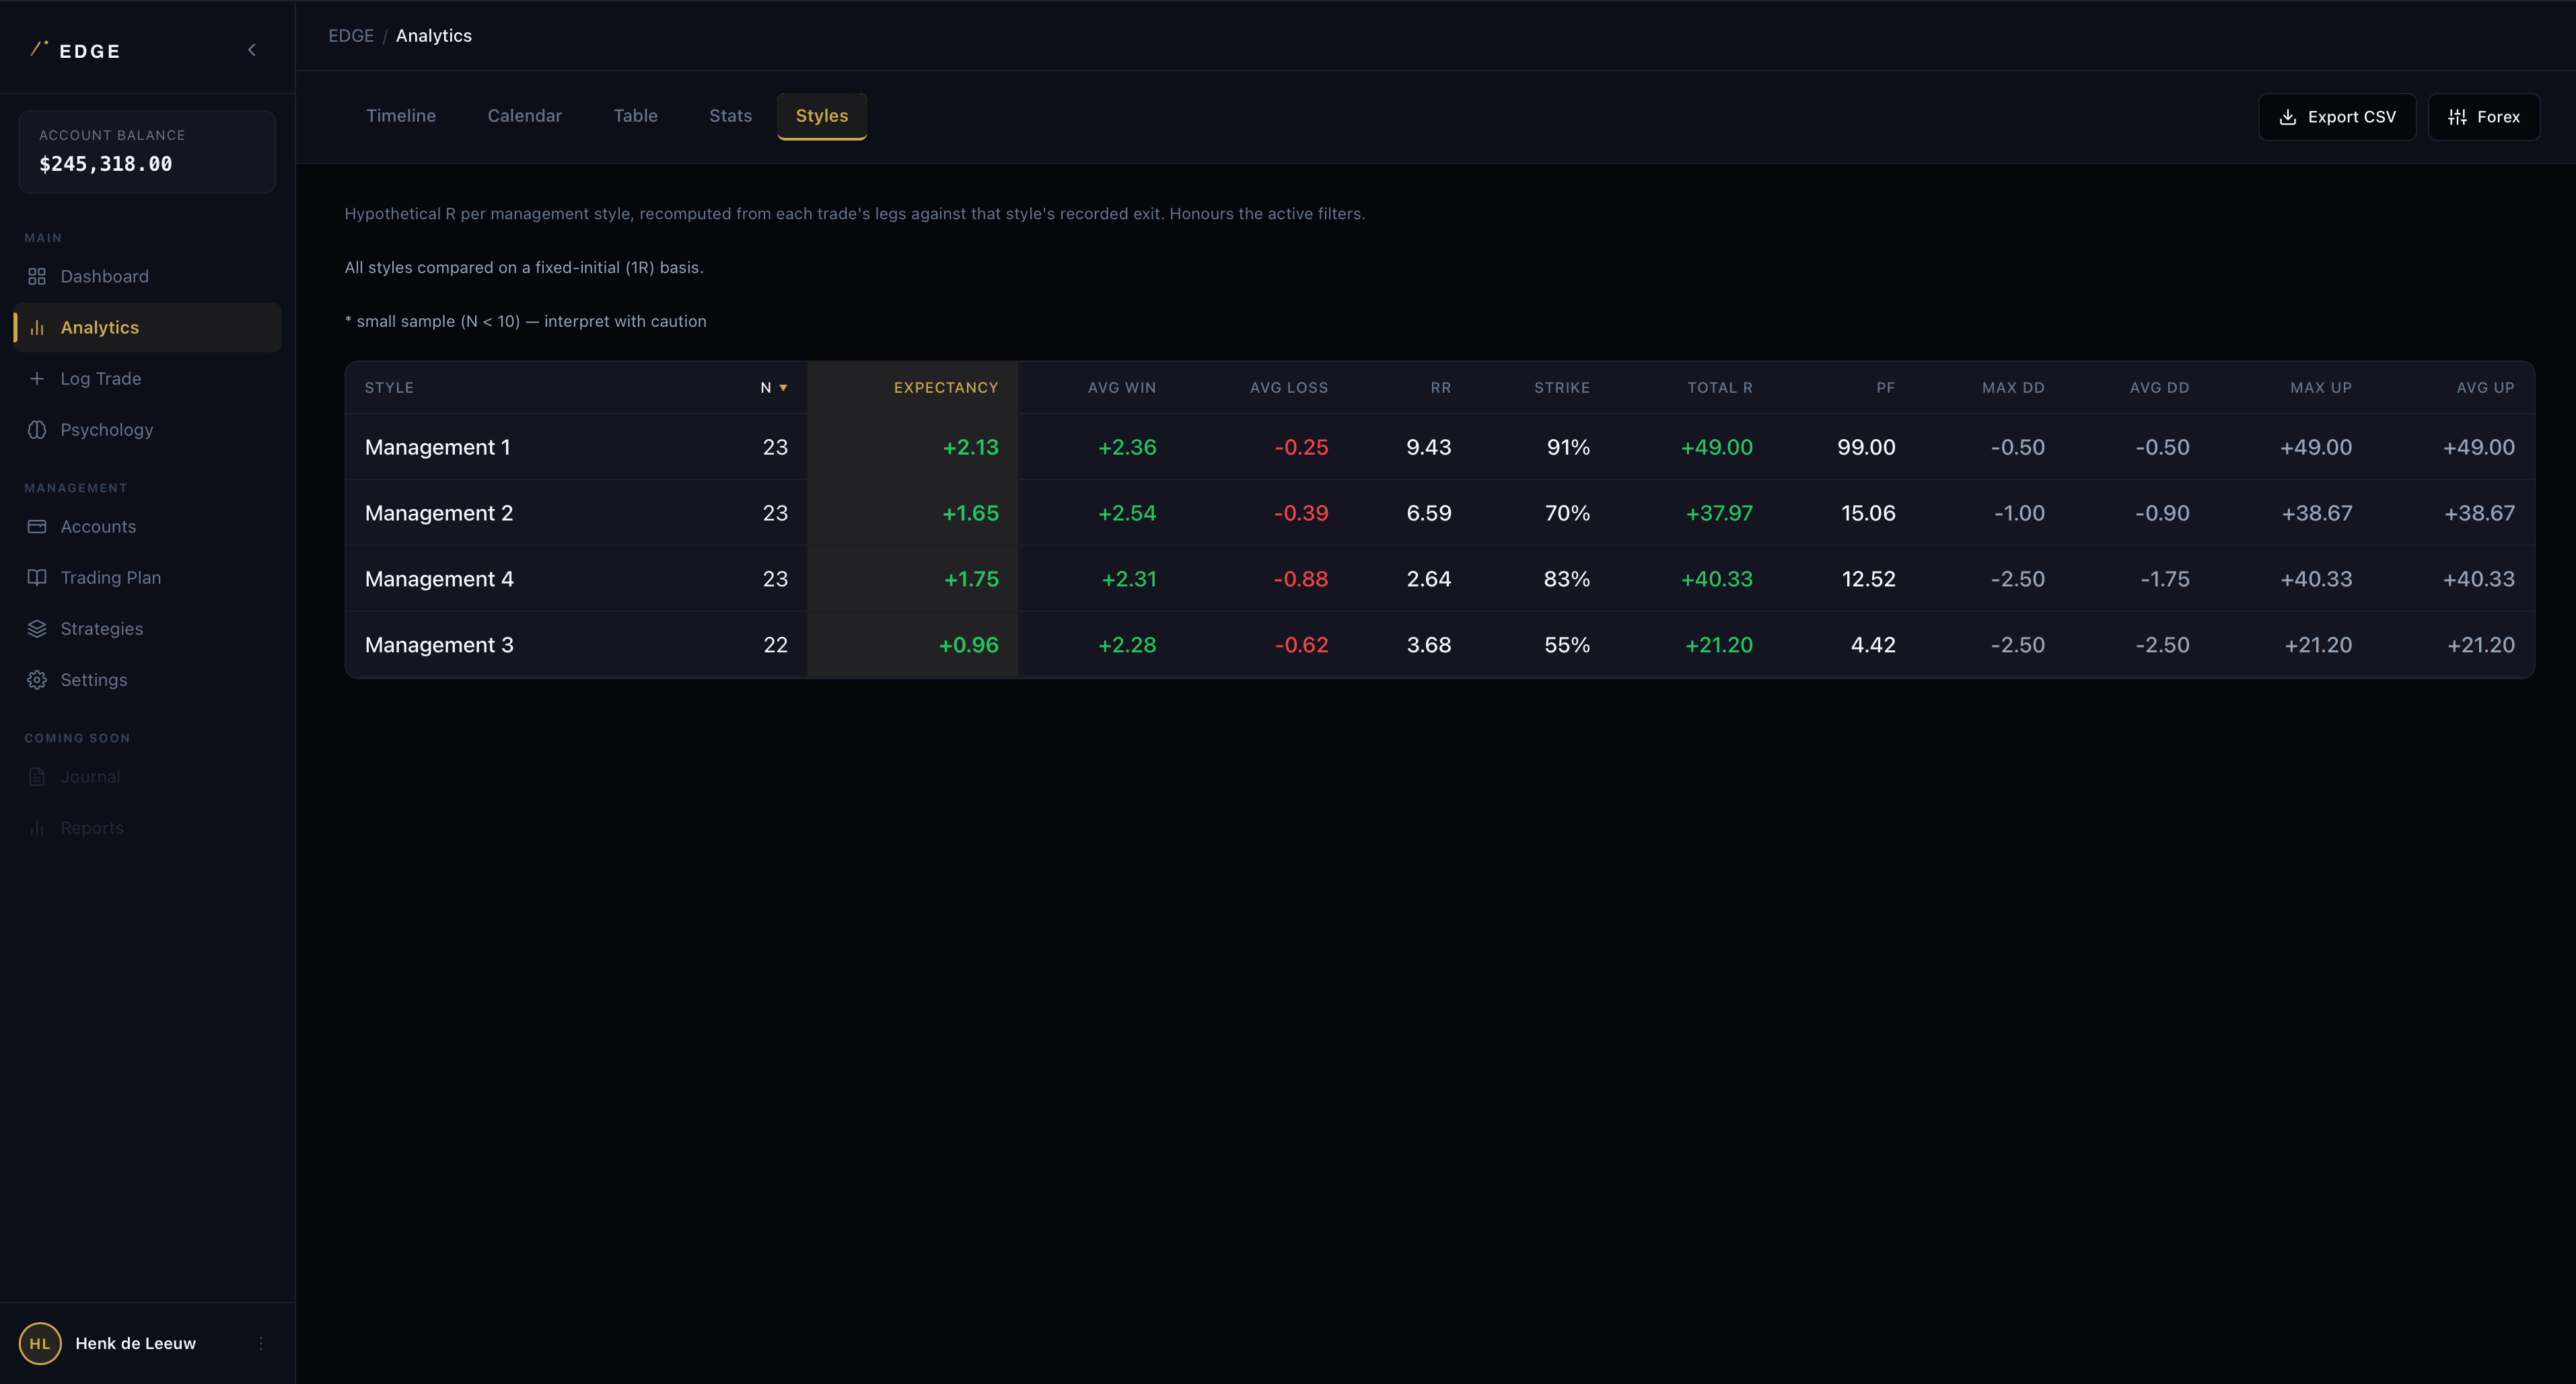Screen dimensions: 2576x1384
Task: Open Dashboard in the sidebar
Action: click(x=147, y=277)
